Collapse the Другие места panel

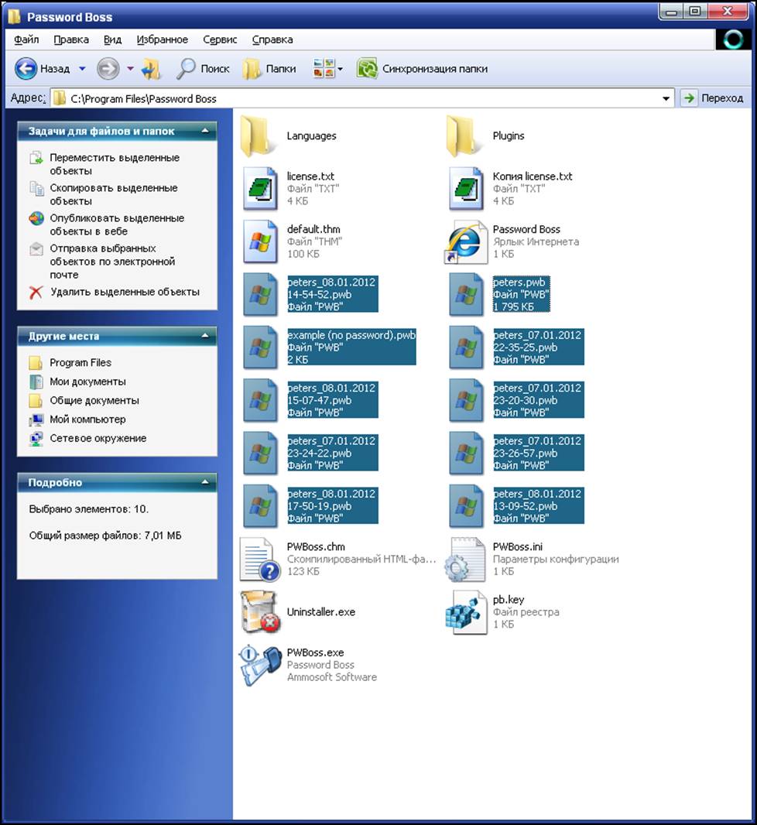(205, 336)
